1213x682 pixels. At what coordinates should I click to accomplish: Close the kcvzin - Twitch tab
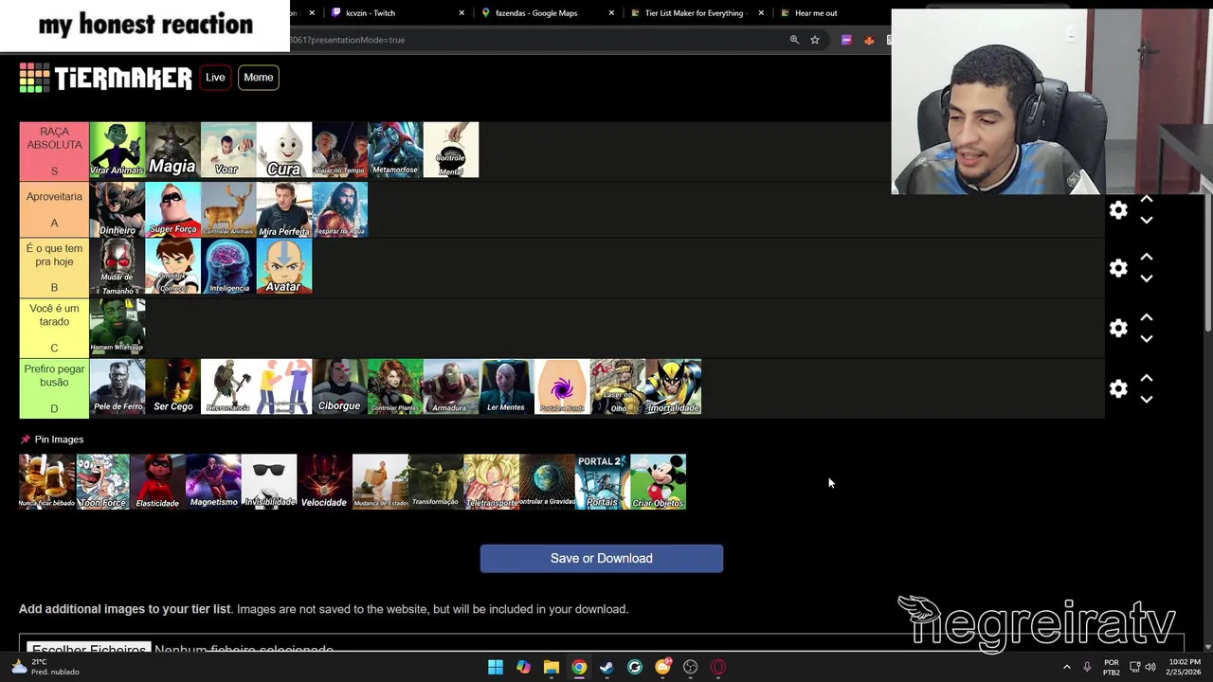[x=462, y=13]
